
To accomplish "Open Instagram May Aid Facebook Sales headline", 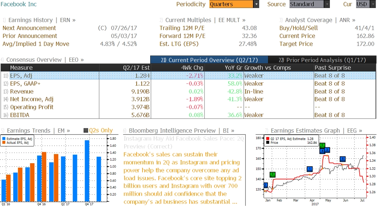I will 184,142.
